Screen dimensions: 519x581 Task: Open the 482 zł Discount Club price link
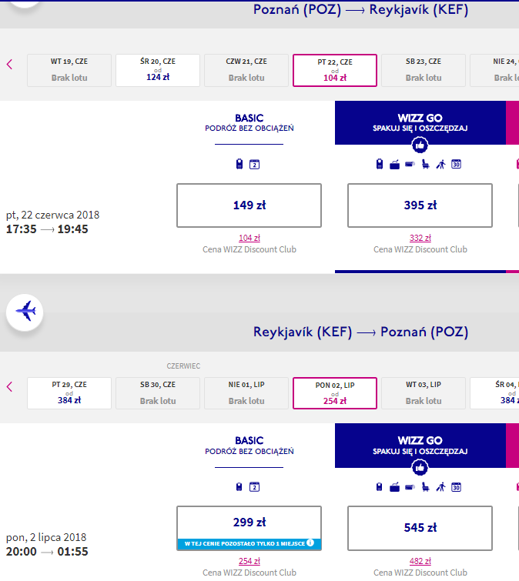(420, 561)
